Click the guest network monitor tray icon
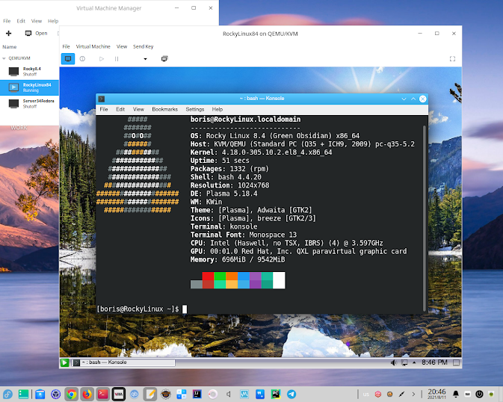503x402 pixels. tap(404, 363)
